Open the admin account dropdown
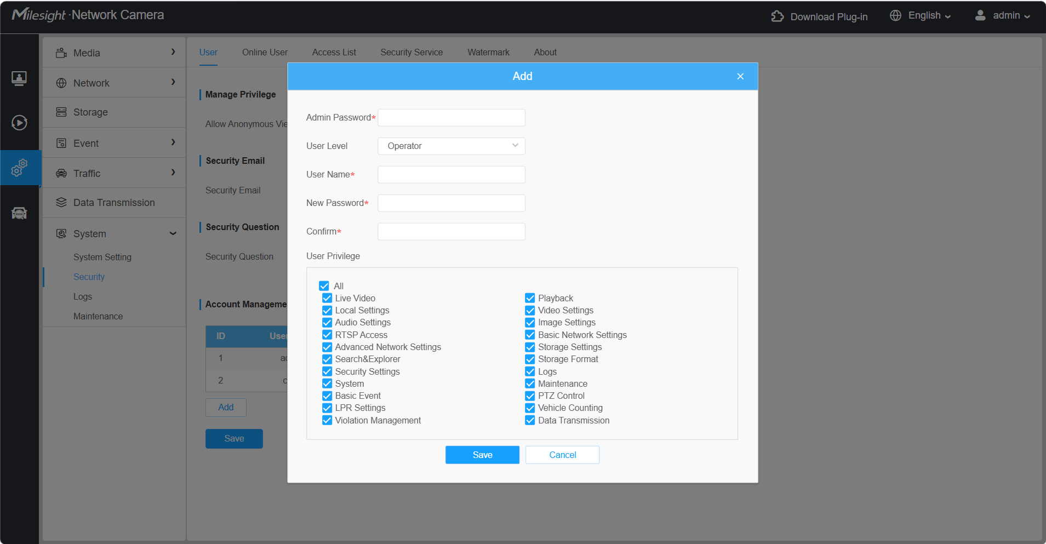 (1011, 15)
